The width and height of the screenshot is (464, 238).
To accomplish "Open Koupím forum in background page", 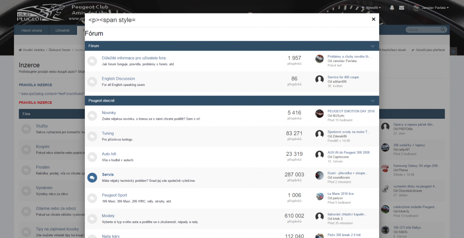I will click(43, 147).
